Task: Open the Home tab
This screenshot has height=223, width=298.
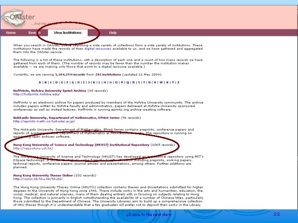Action: [x=11, y=33]
